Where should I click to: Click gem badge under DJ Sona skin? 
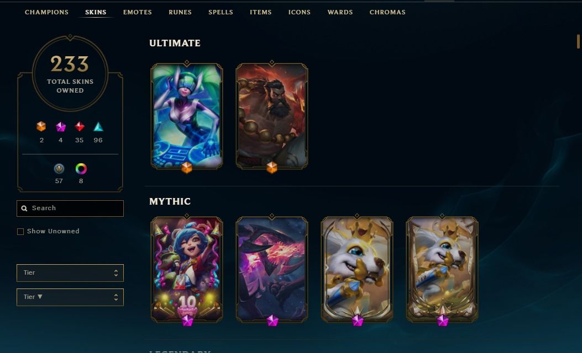(x=187, y=168)
